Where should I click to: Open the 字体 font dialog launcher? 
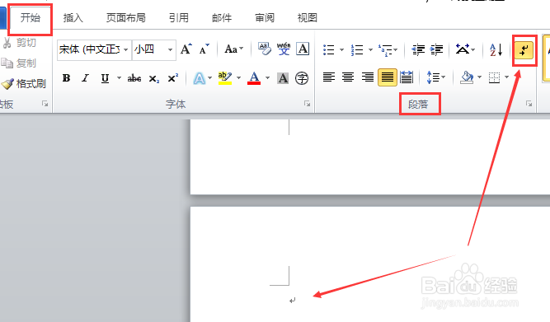308,104
